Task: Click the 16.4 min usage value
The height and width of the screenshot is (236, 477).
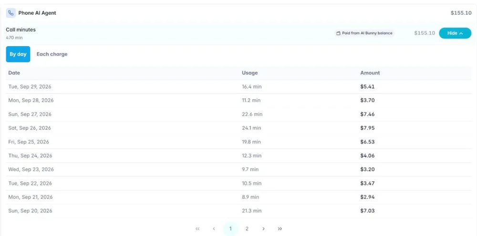Action: tap(251, 87)
